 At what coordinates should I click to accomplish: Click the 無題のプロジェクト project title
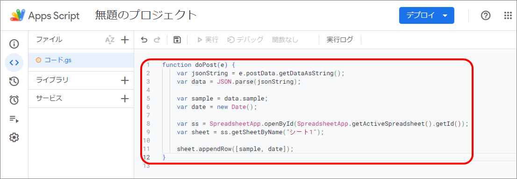click(146, 15)
